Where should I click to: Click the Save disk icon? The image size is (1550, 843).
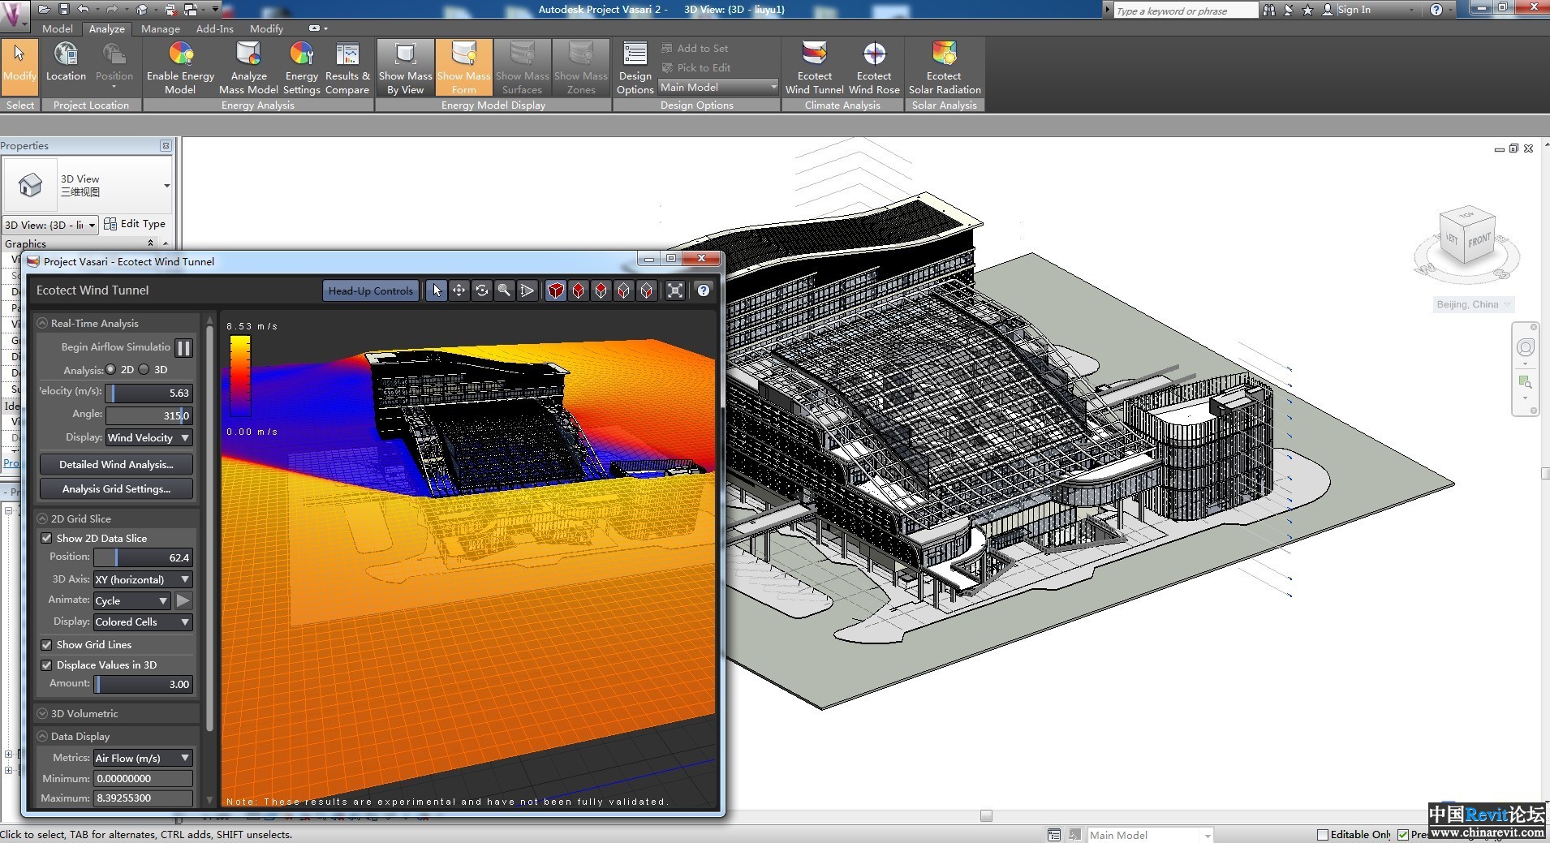tap(63, 9)
